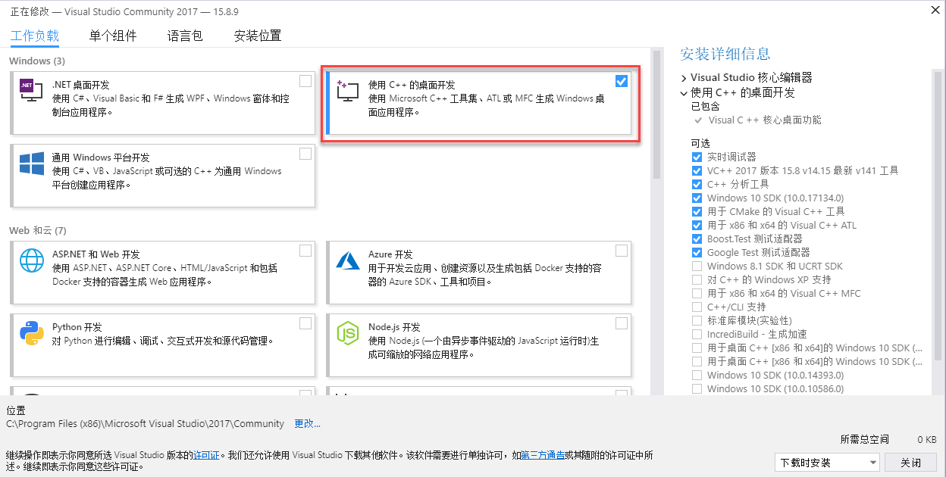Switch to the 安装位置 tab
The width and height of the screenshot is (946, 477).
258,36
